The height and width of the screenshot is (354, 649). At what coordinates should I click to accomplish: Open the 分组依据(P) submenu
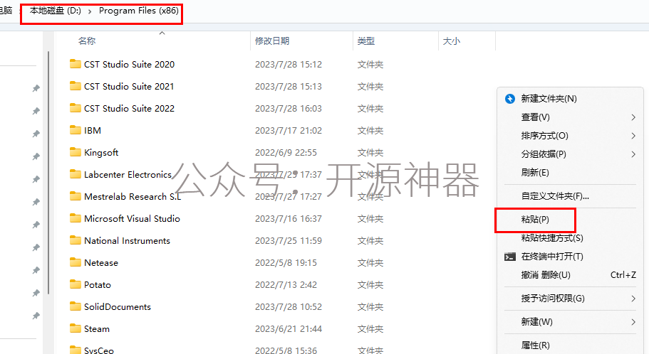(570, 154)
